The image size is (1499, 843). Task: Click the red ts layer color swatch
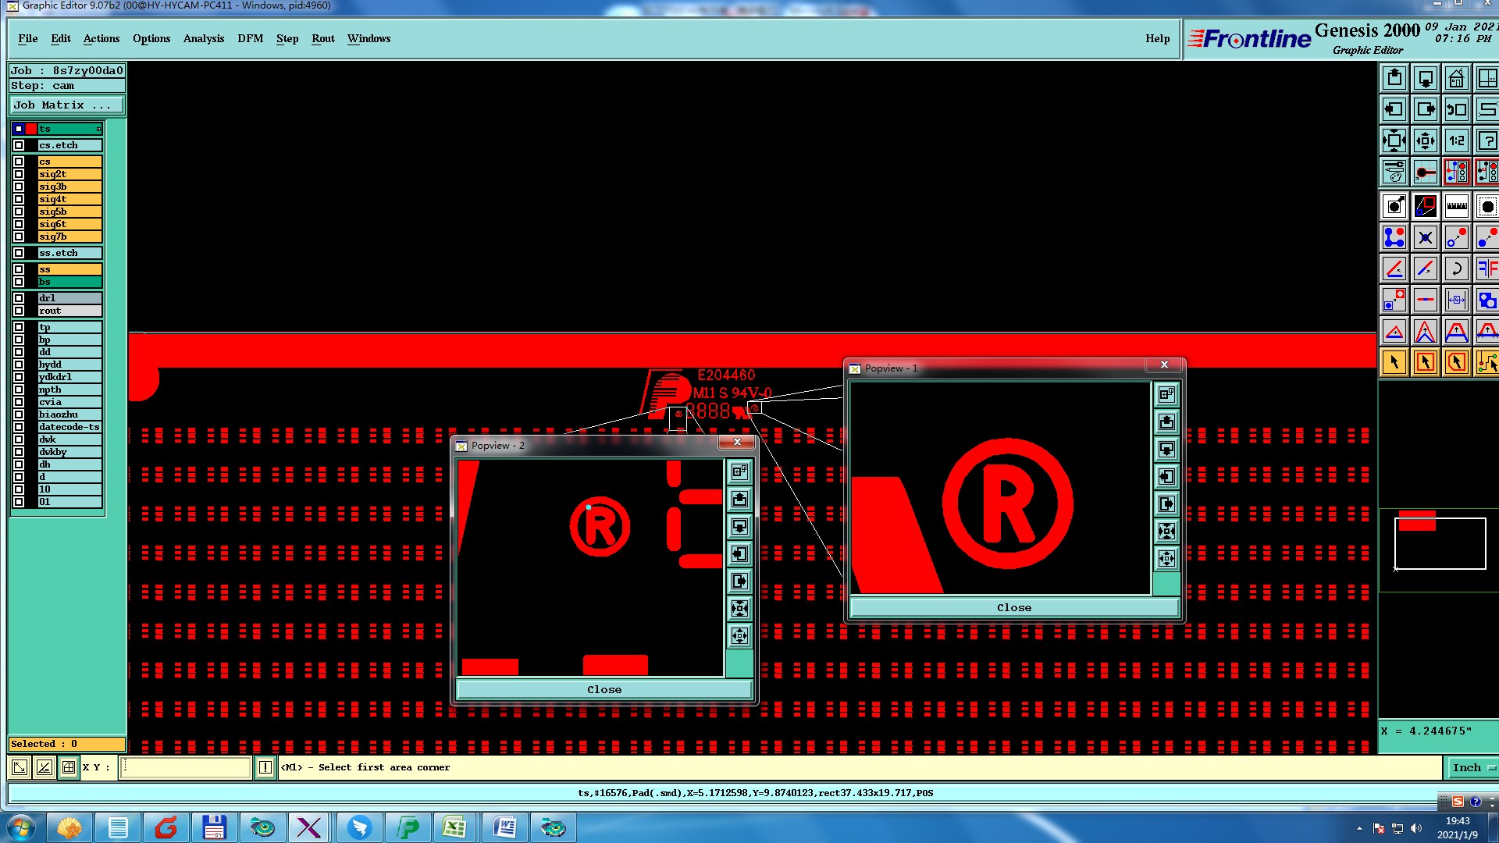pyautogui.click(x=31, y=129)
